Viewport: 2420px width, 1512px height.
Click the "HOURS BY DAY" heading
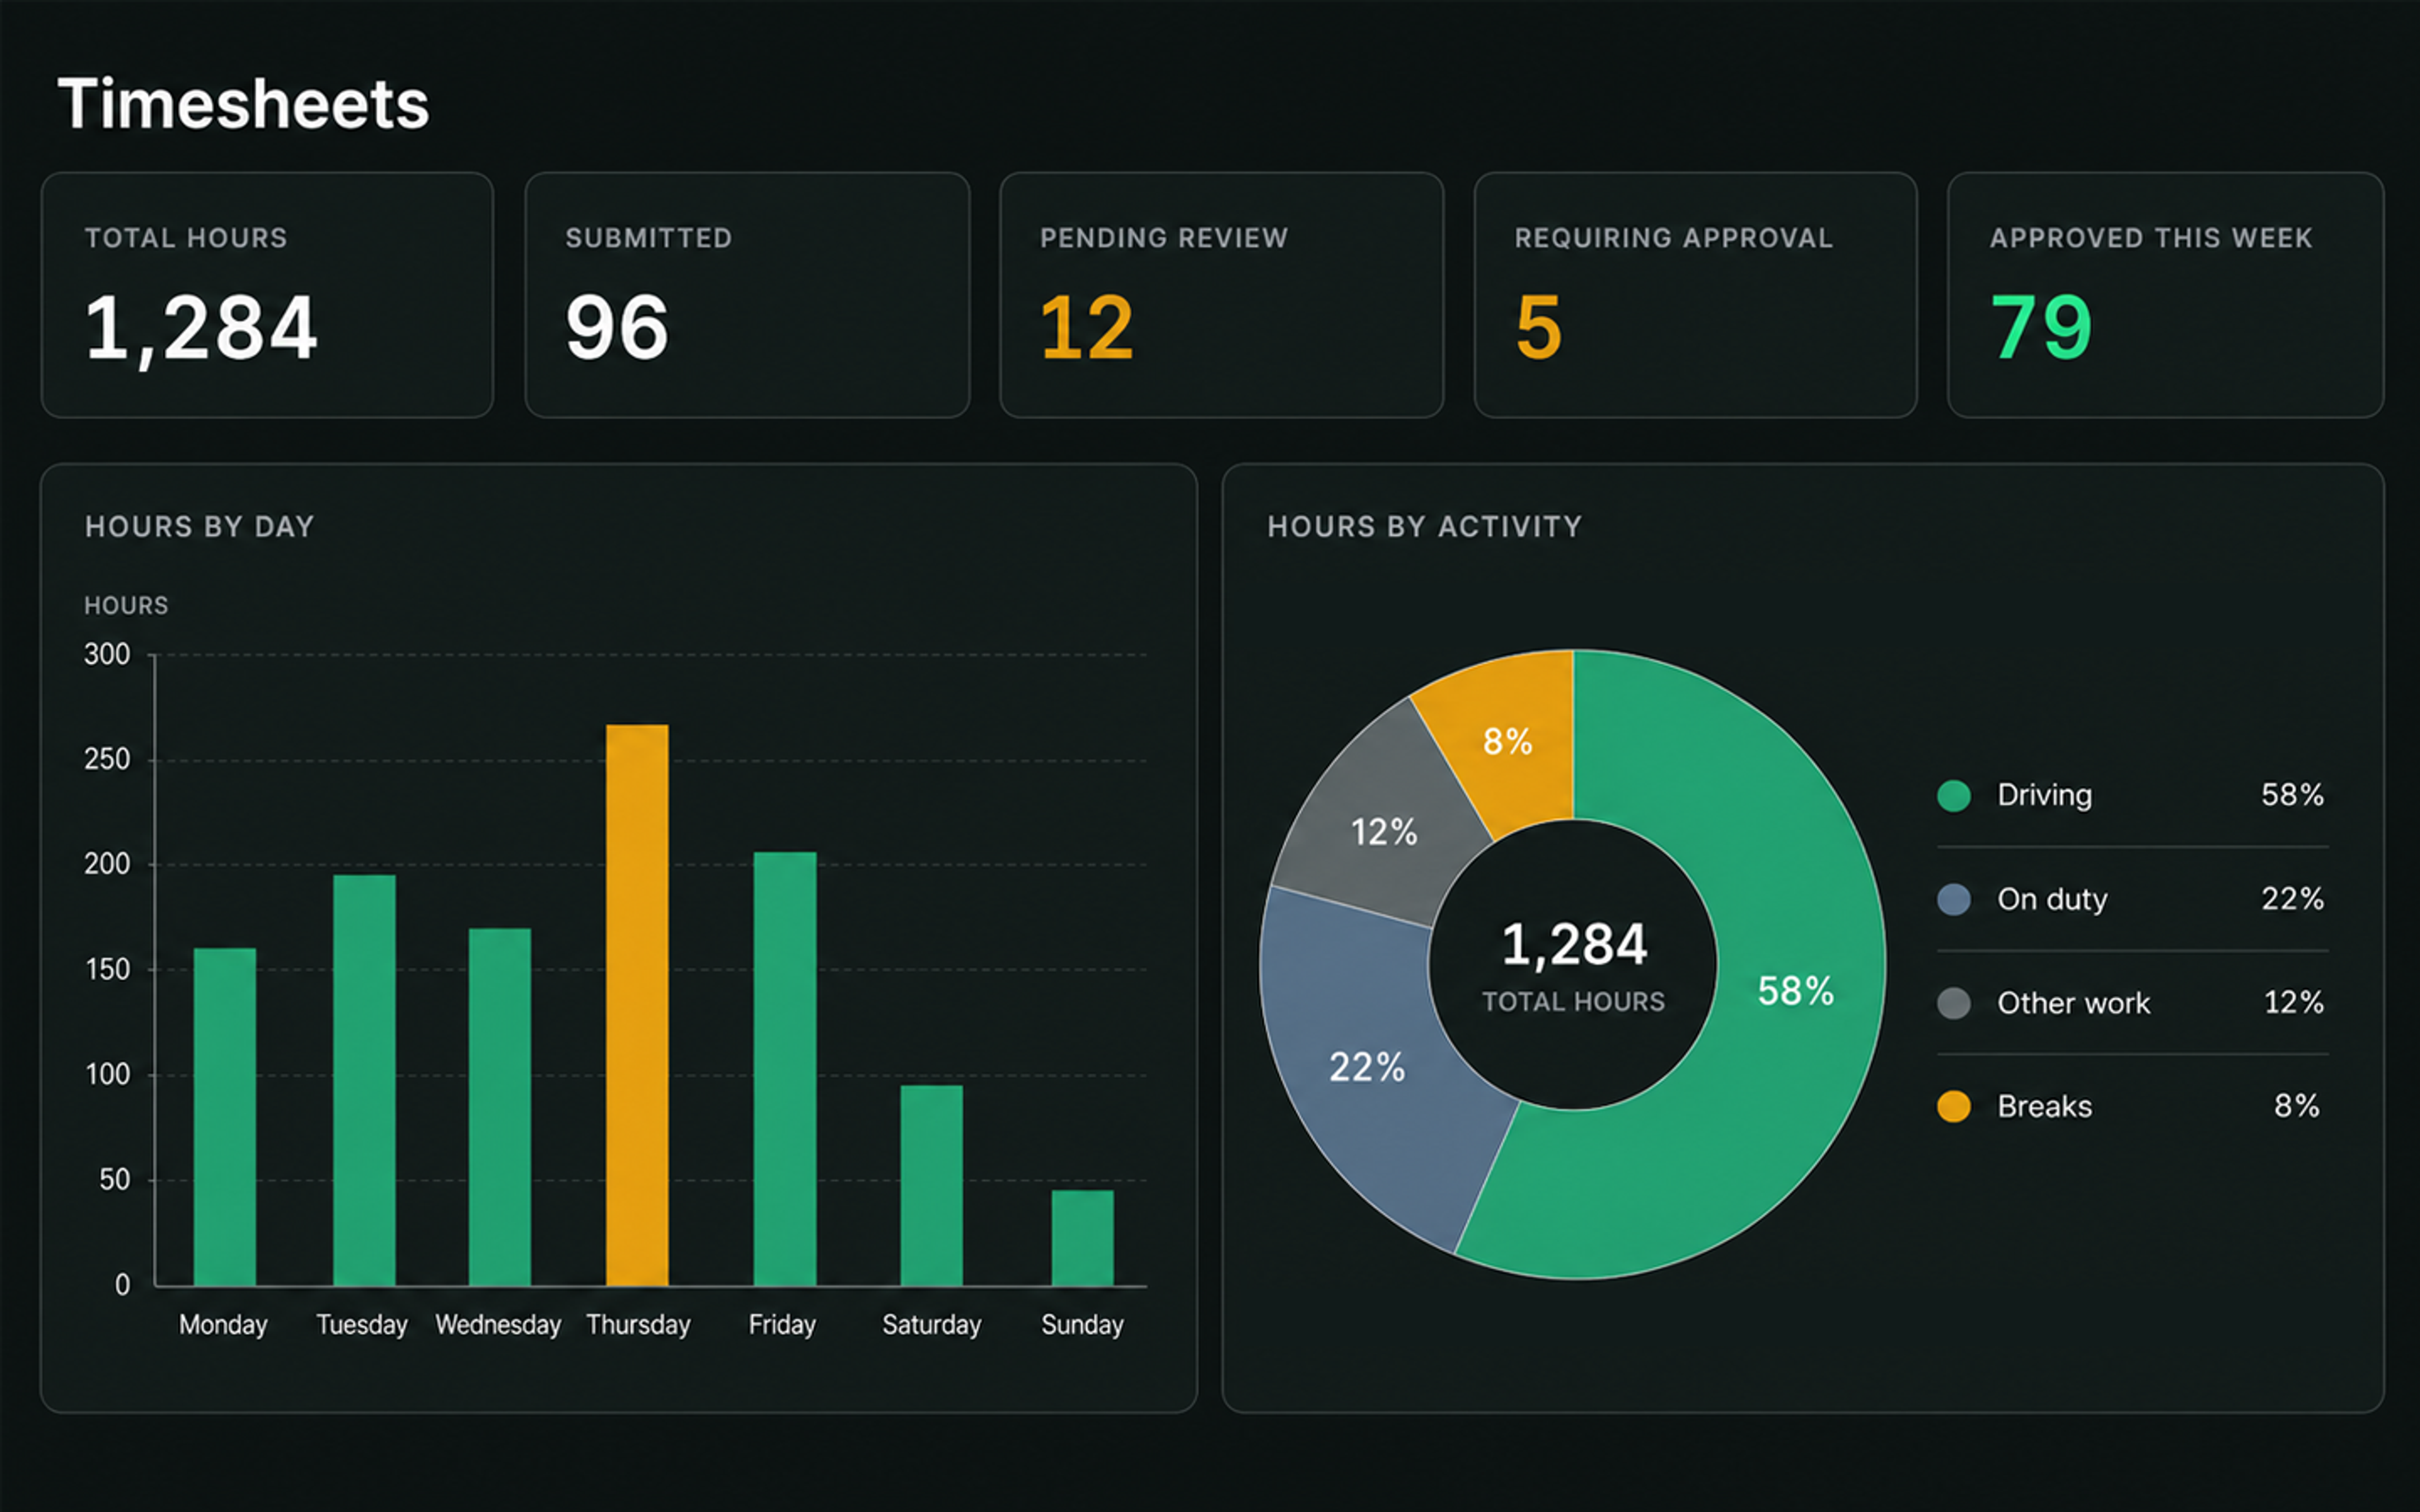pyautogui.click(x=200, y=527)
